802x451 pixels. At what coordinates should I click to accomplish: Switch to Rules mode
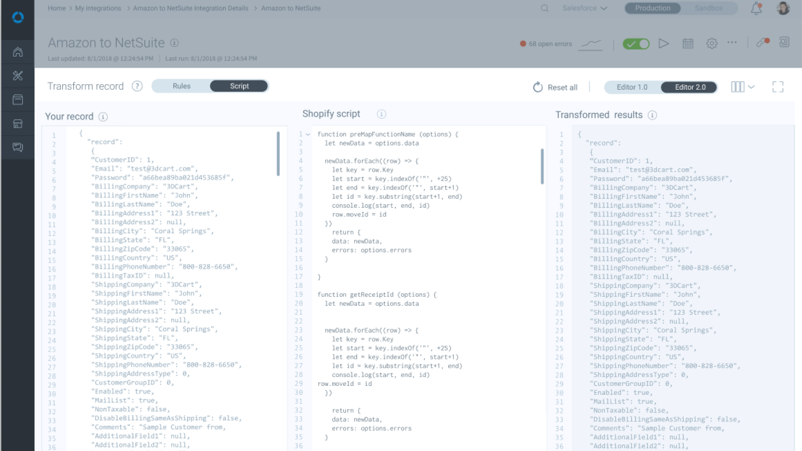tap(181, 86)
